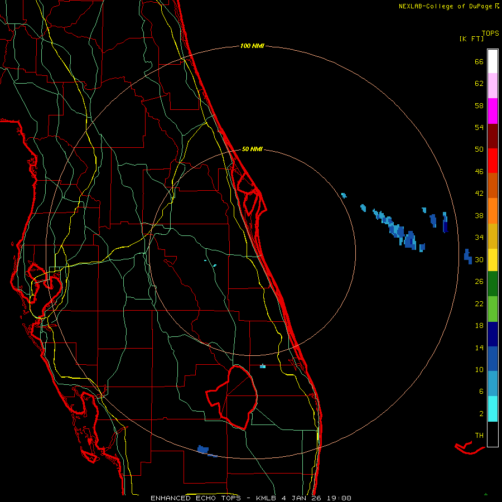Click the dark red 54 K FT swatch
Image resolution: width=502 pixels, height=502 pixels.
(x=493, y=136)
